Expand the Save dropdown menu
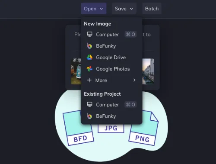 tap(124, 9)
